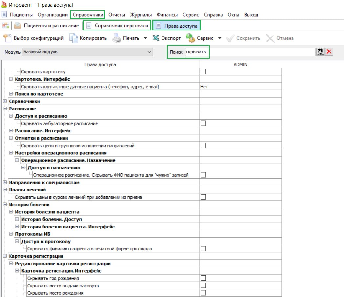
Task: Click the Сохранить button
Action: coord(243,38)
